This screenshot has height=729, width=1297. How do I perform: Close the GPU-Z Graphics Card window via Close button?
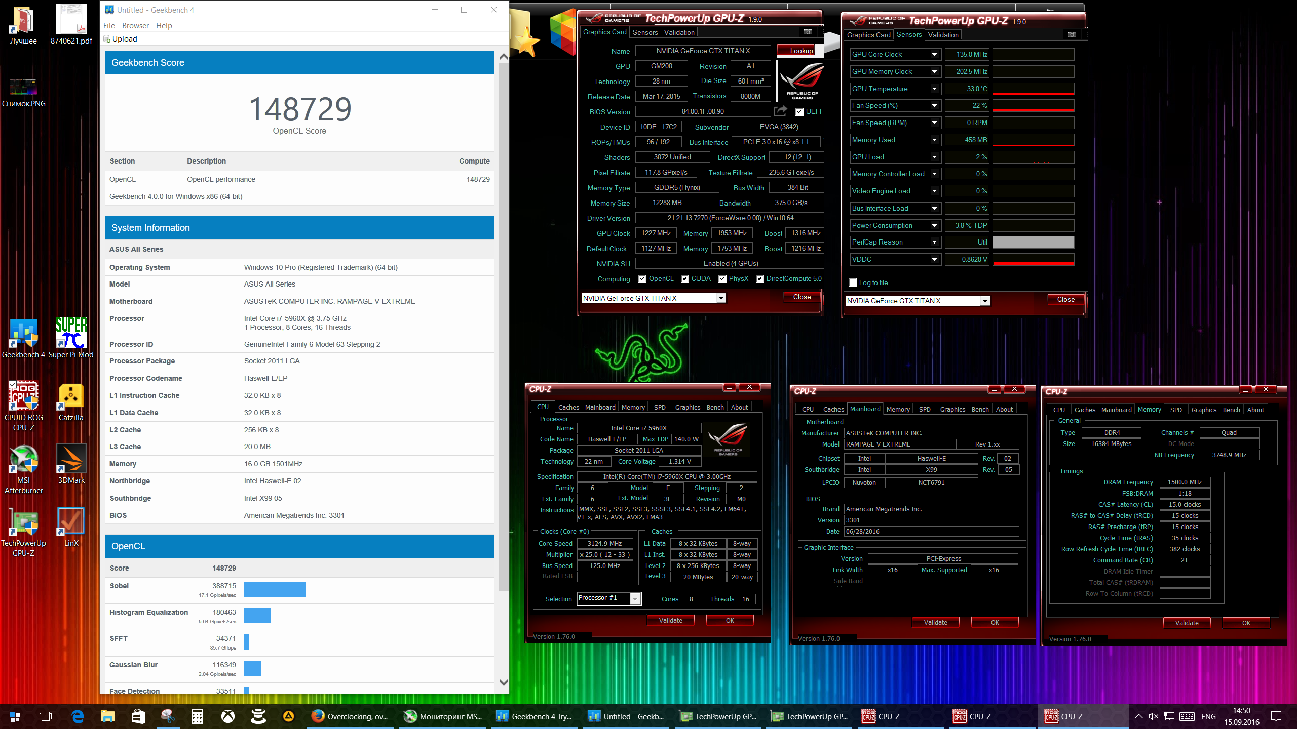click(x=802, y=297)
